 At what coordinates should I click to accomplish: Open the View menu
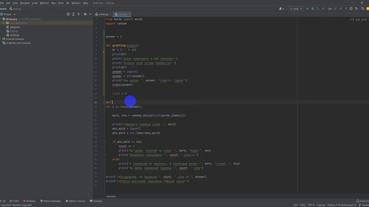click(x=16, y=3)
